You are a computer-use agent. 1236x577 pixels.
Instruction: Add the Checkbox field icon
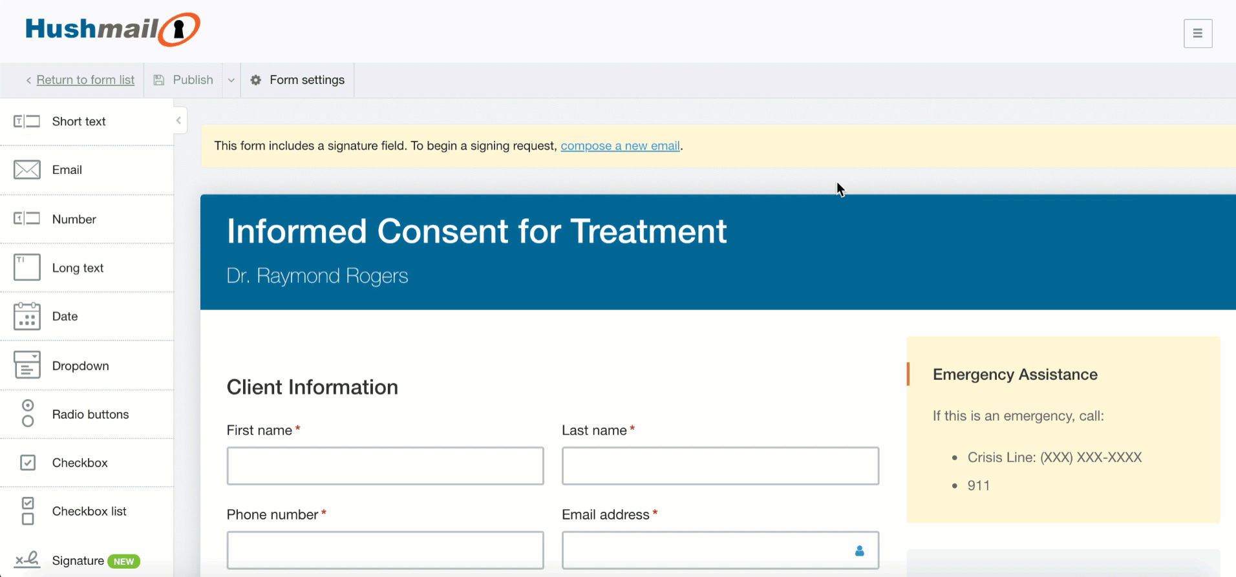coord(28,463)
